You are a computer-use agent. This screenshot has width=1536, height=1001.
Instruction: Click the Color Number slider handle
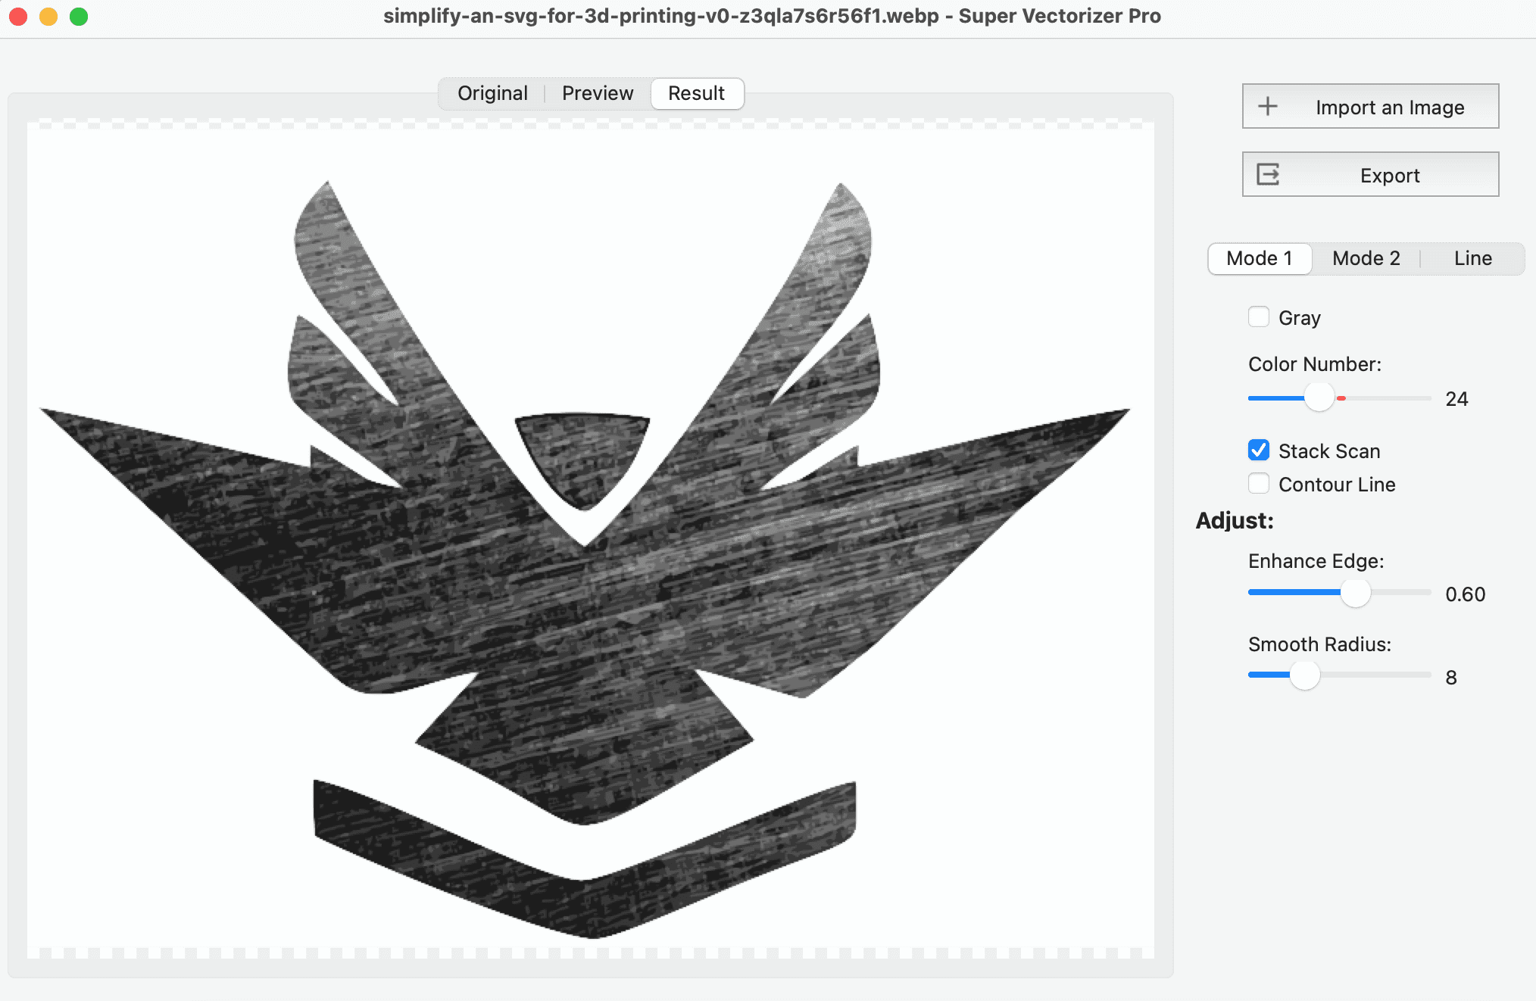pos(1319,397)
